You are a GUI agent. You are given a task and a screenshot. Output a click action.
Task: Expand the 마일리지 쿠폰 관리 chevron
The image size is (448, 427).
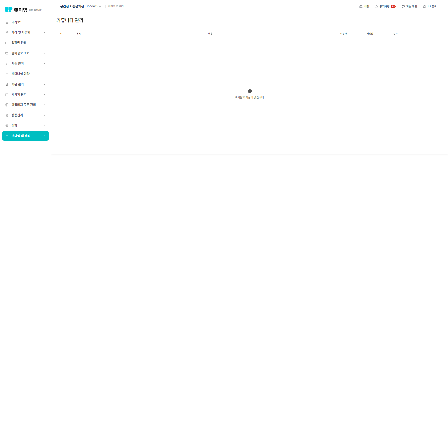tap(44, 105)
